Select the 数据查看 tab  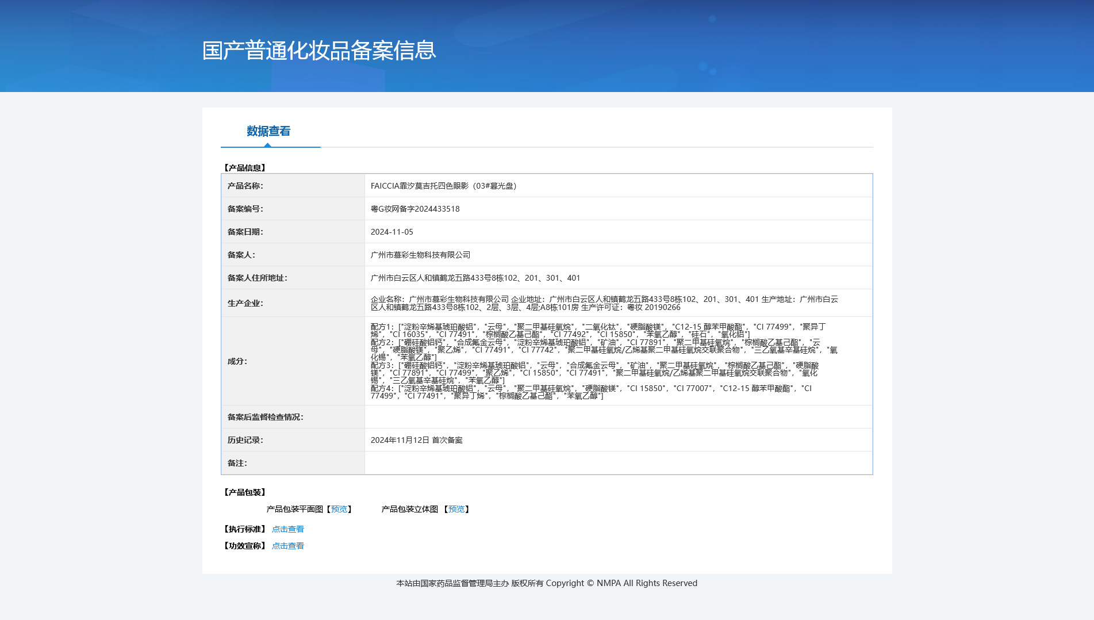[268, 131]
